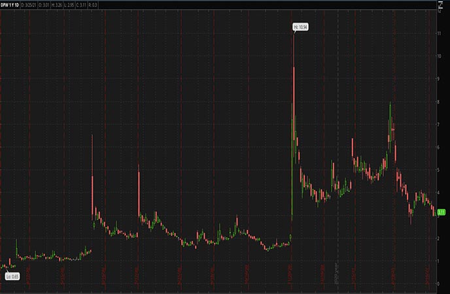Click the date field D: 3/25/21
Image resolution: width=450 pixels, height=294 pixels.
(x=29, y=5)
